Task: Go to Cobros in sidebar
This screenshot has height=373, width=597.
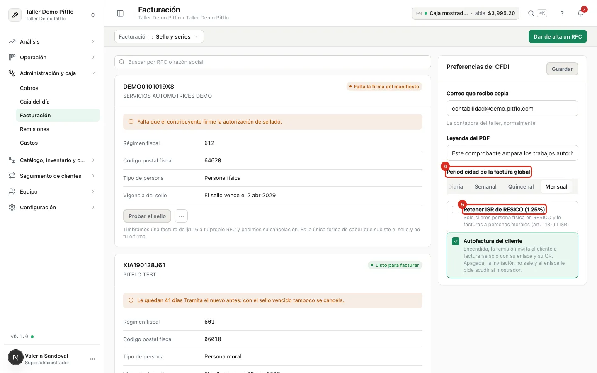Action: click(x=58, y=88)
